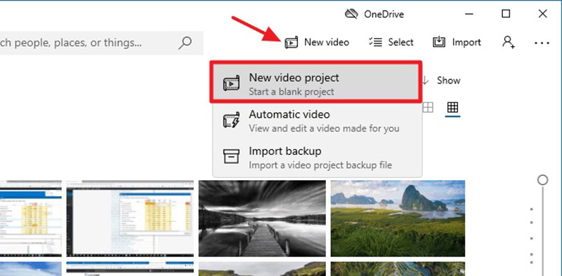Open the three-dots more options menu
The image size is (562, 276).
pos(542,43)
